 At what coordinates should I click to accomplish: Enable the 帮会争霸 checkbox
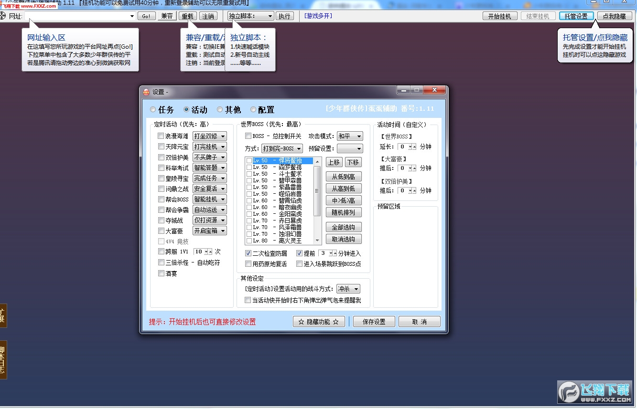161,210
